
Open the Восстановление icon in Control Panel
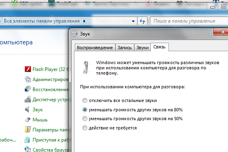coord(28,89)
